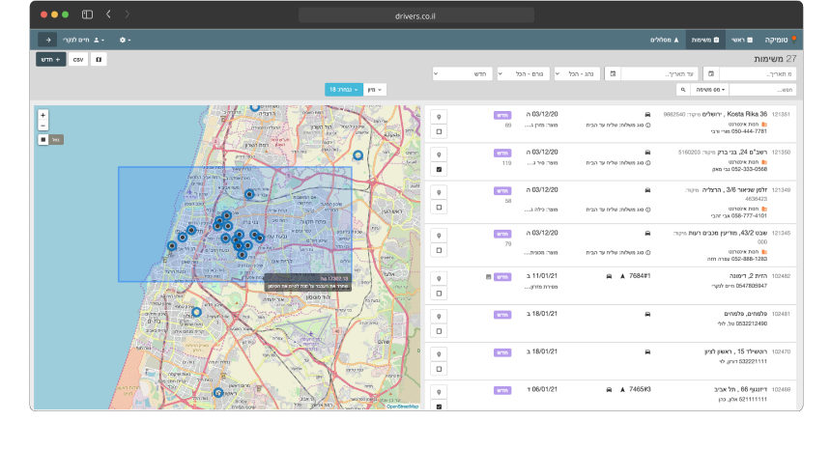Click the orange store icon in task 121351
830x449 pixels.
coord(764,125)
